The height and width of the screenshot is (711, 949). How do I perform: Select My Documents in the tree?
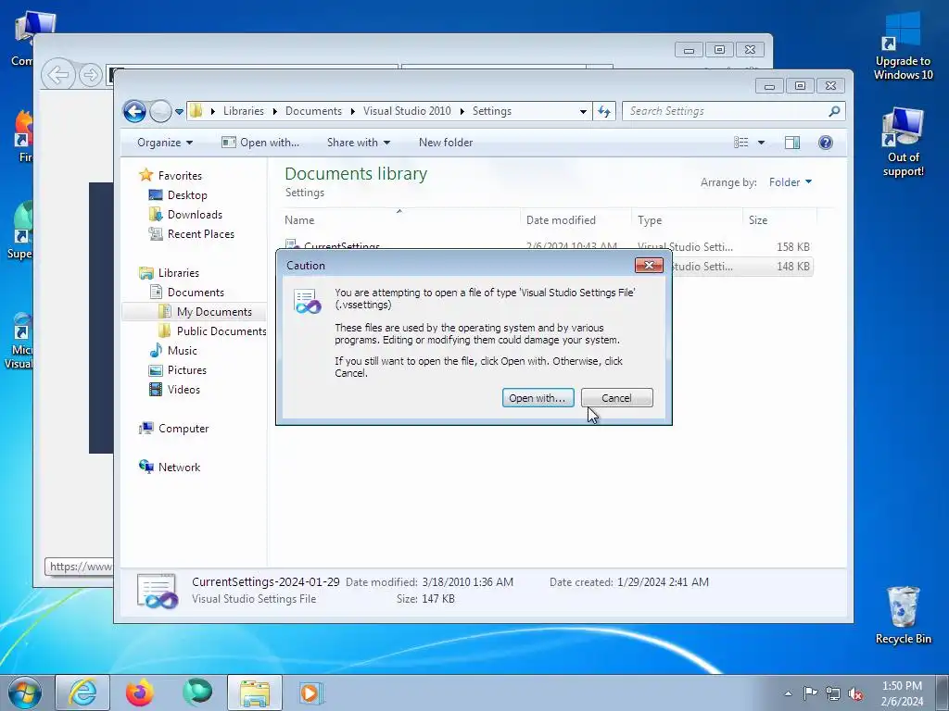point(214,311)
